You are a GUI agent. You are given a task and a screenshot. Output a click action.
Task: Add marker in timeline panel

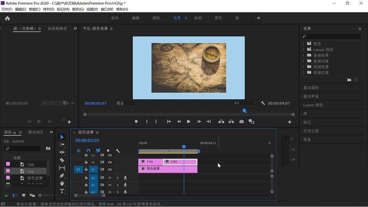click(108, 151)
